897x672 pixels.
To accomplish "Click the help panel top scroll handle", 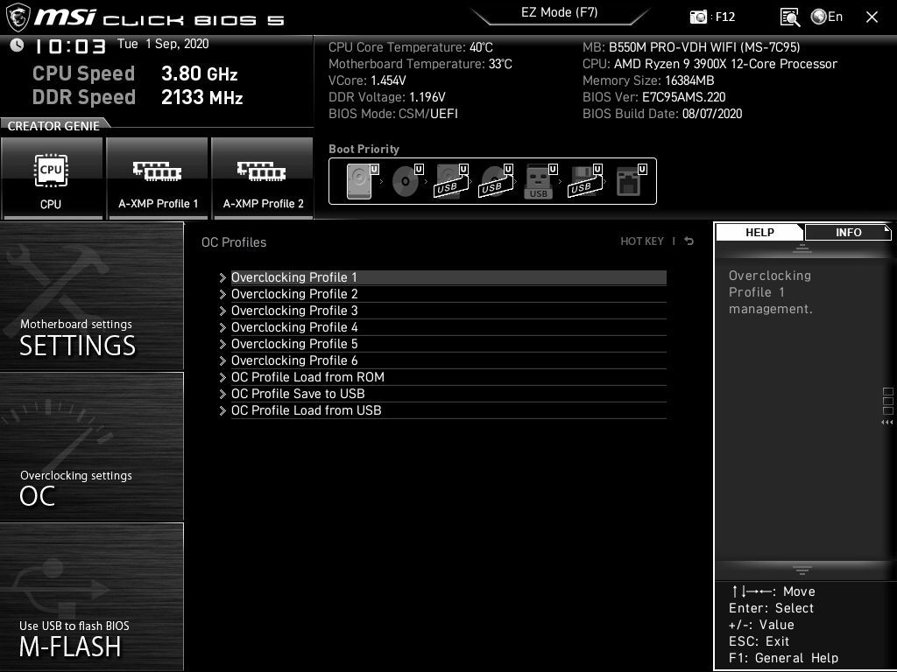I will (802, 248).
